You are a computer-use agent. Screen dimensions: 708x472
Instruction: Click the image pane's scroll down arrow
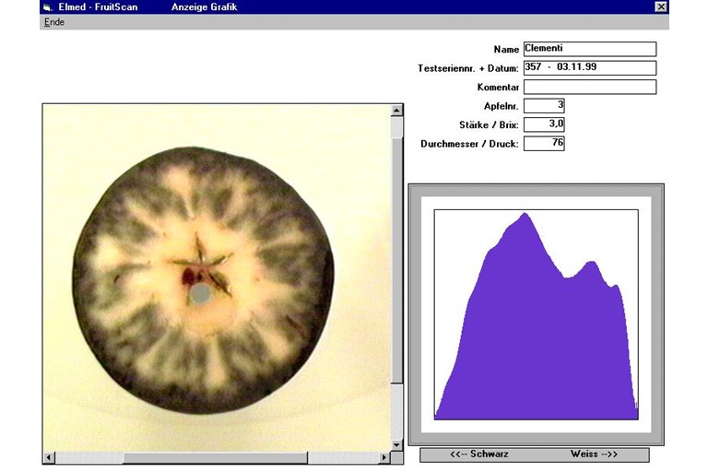tap(396, 445)
